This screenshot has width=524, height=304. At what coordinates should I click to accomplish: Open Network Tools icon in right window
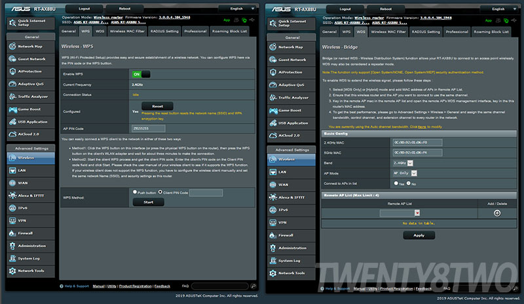tap(272, 273)
